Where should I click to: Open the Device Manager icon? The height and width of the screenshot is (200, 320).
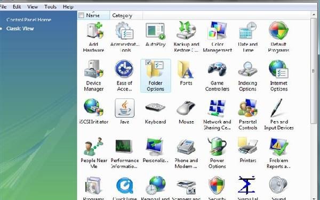94,69
